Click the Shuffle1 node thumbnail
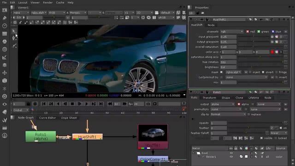 tap(153, 133)
